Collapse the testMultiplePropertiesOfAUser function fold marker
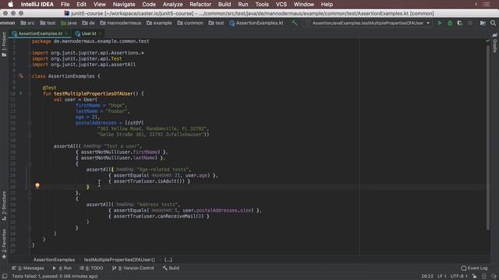Viewport: 499px width, 280px height. (x=30, y=93)
